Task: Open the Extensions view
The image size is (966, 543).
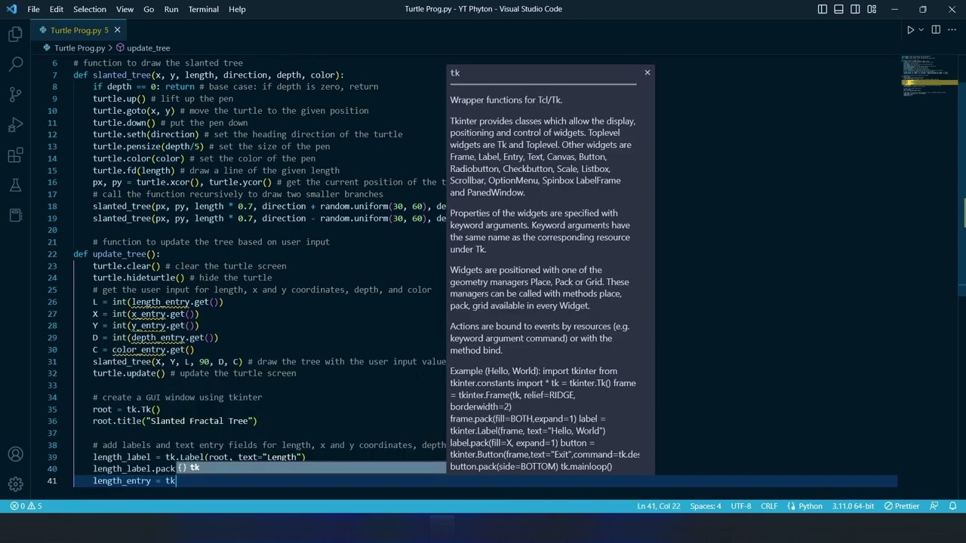Action: tap(15, 155)
